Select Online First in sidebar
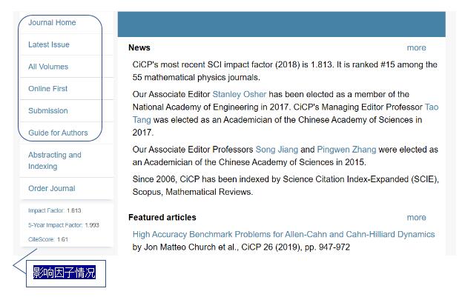This screenshot has height=297, width=465. coord(47,89)
